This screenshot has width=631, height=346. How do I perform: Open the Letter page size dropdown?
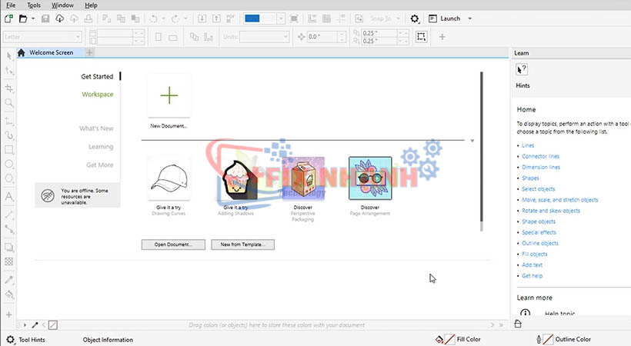click(78, 37)
